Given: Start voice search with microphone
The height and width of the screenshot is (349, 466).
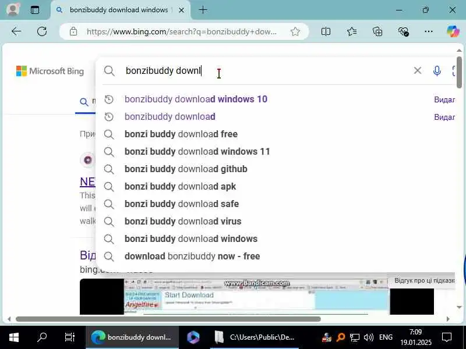Looking at the screenshot, I should click(x=437, y=71).
